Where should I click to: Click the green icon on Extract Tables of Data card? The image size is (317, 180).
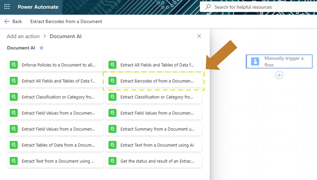coord(14,145)
